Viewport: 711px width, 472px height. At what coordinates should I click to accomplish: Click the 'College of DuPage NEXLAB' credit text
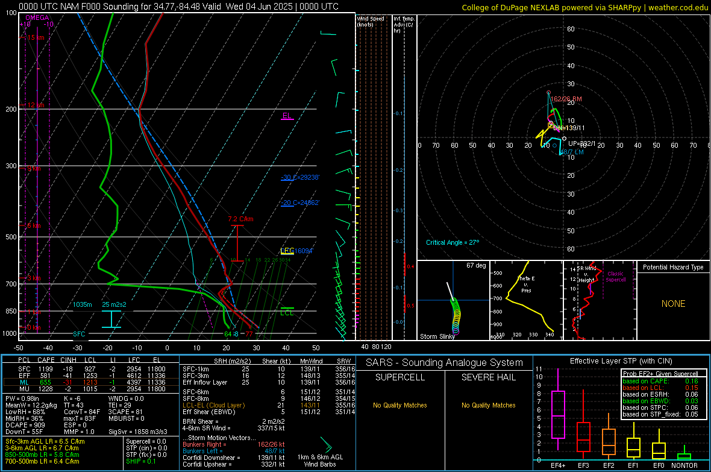tap(510, 7)
